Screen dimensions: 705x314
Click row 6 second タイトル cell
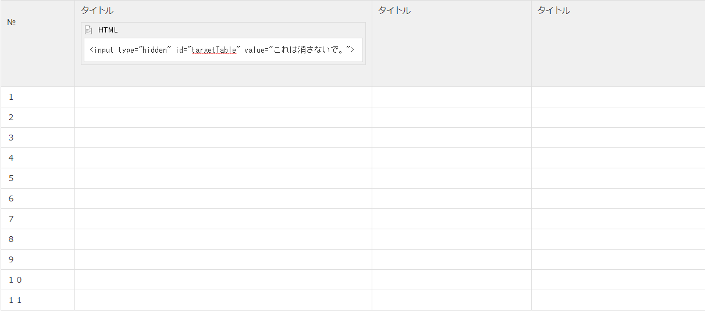pyautogui.click(x=451, y=198)
